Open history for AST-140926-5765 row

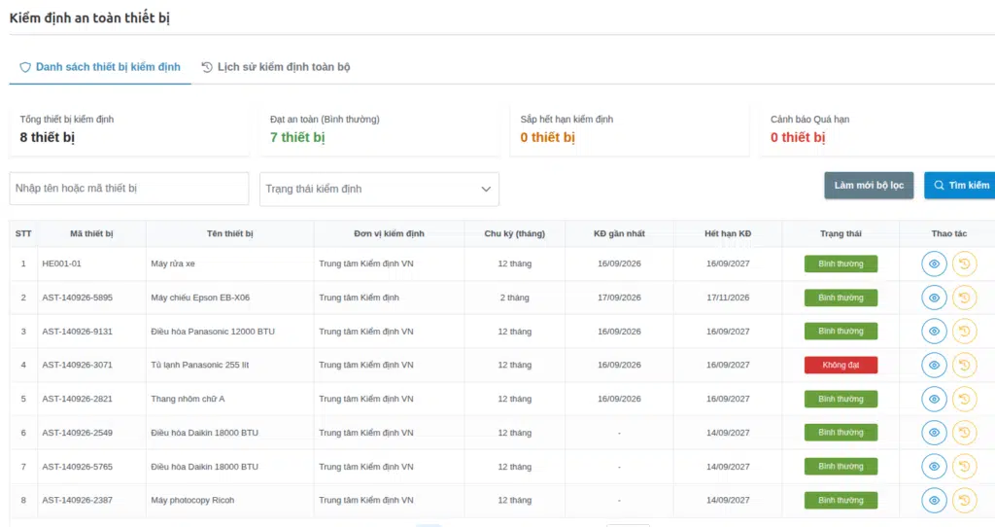pyautogui.click(x=965, y=466)
